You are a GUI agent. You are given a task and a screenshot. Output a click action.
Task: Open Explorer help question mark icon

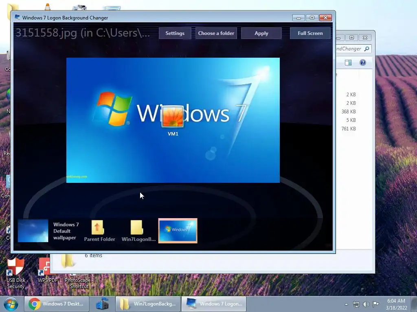tap(363, 63)
